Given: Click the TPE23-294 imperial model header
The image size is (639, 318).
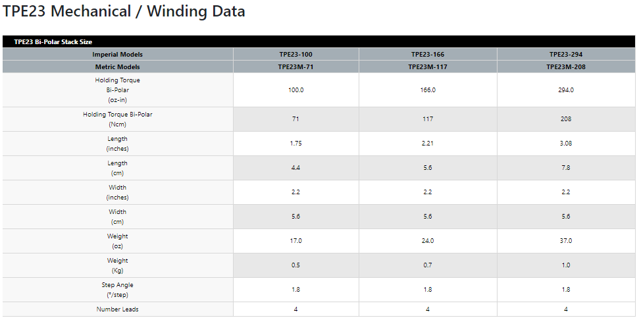Looking at the screenshot, I should pos(566,55).
